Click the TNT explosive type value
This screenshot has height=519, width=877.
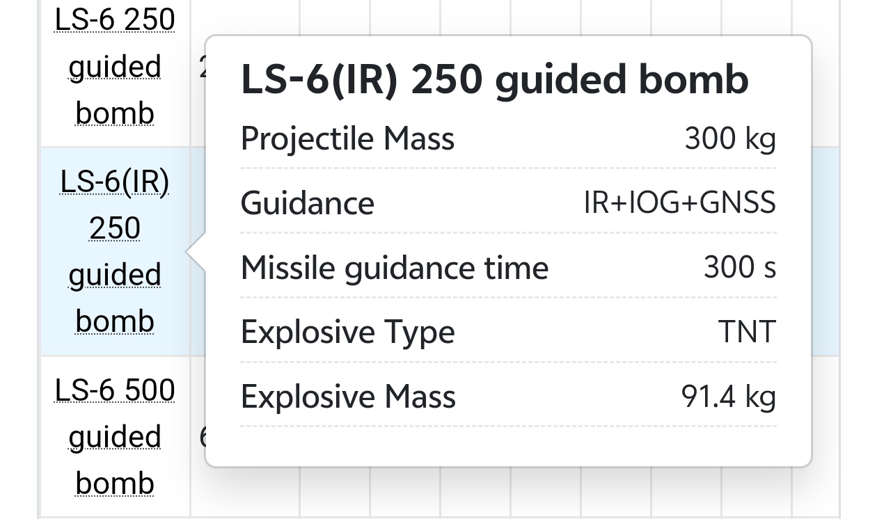[747, 333]
